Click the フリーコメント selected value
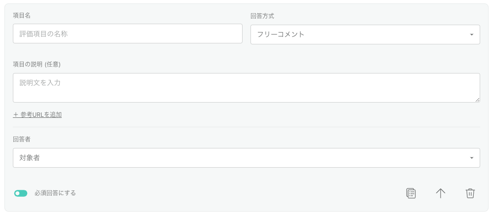The image size is (494, 217). coord(281,35)
